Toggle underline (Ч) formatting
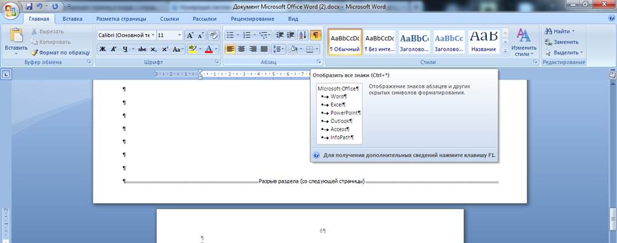This screenshot has height=243, width=617. 125,49
